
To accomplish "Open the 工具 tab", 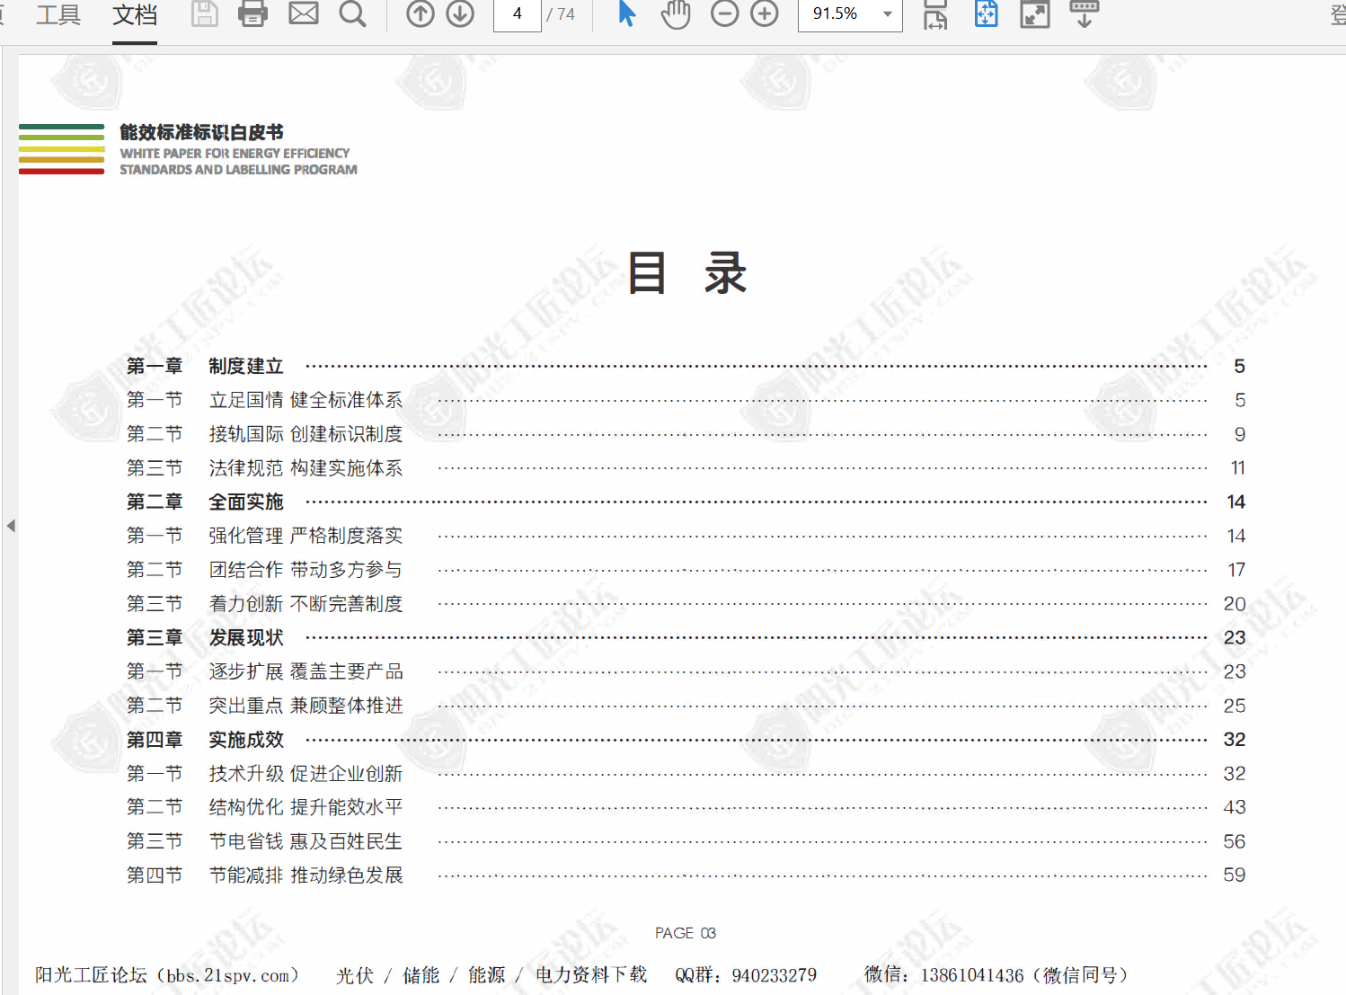I will (x=58, y=14).
